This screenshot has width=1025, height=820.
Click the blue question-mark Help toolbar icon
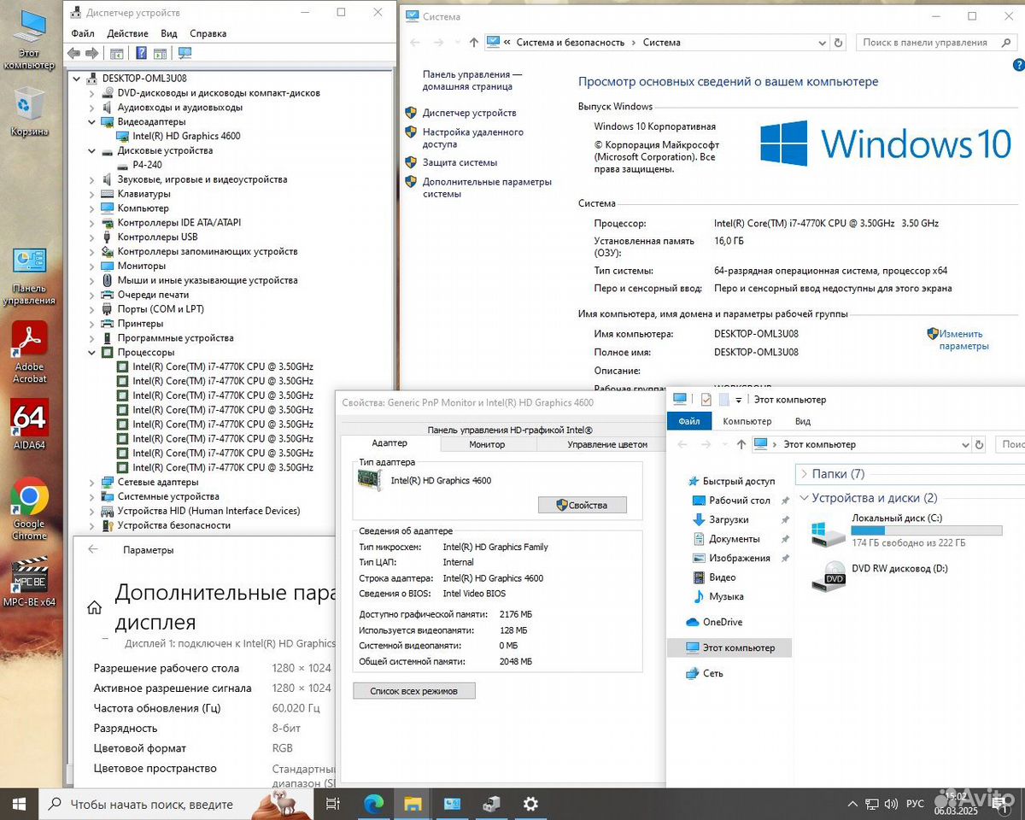[x=141, y=53]
